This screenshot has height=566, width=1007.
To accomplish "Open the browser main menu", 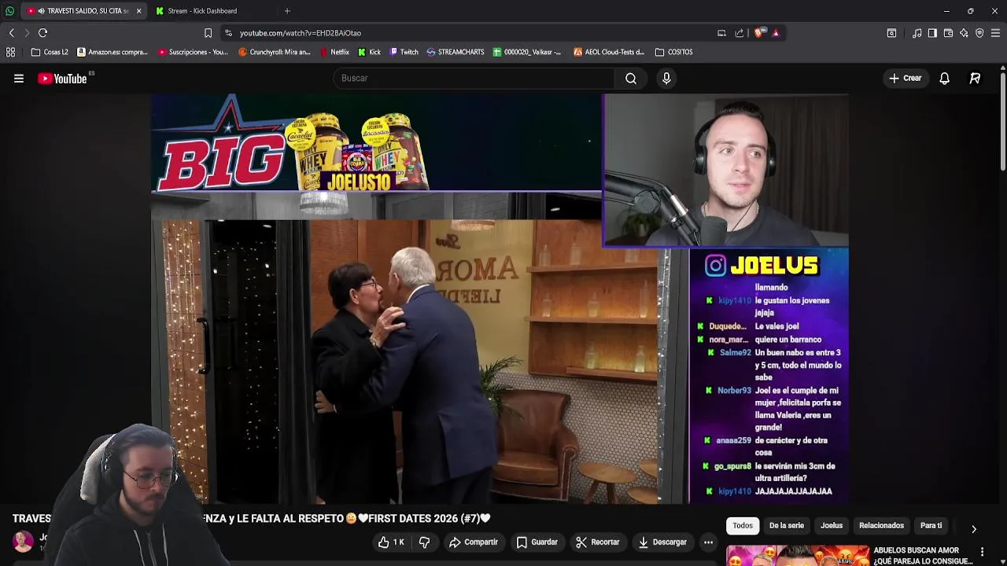I will pyautogui.click(x=995, y=33).
